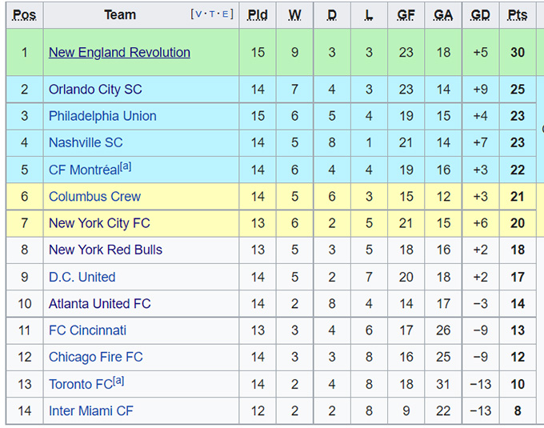Click the Toronto FC team link
The image size is (544, 428).
tap(80, 385)
